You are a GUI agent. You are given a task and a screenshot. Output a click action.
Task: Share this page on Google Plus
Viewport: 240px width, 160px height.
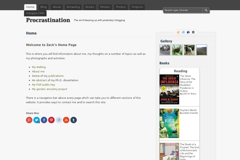(x=29, y=120)
